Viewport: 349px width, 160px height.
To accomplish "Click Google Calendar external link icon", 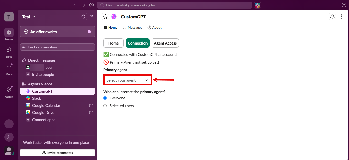I will point(91,105).
